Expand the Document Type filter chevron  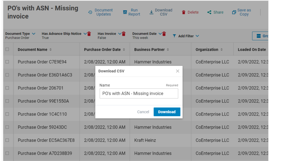(34, 34)
